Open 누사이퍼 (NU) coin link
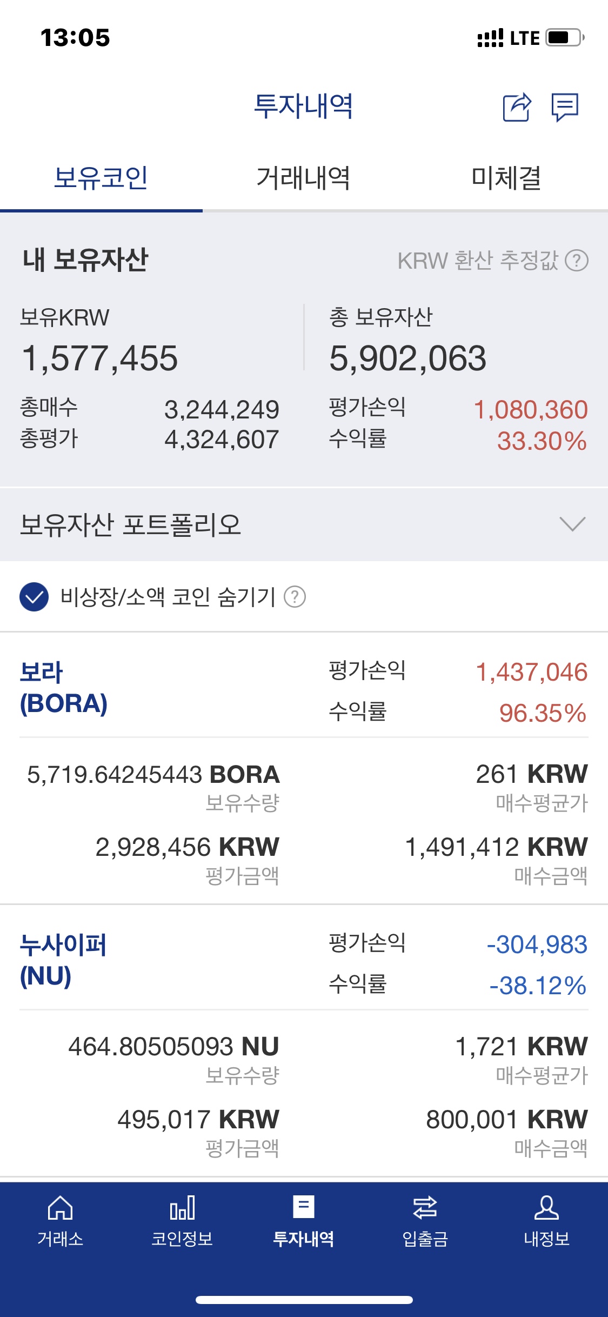 point(63,960)
